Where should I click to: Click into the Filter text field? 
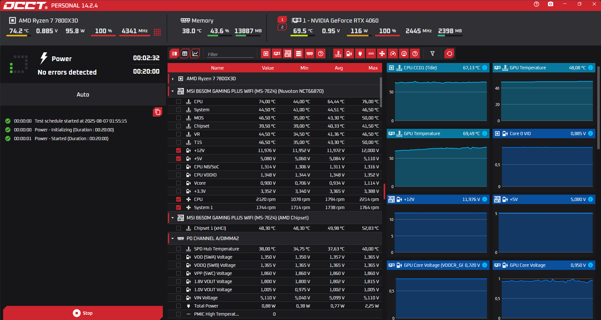(230, 54)
